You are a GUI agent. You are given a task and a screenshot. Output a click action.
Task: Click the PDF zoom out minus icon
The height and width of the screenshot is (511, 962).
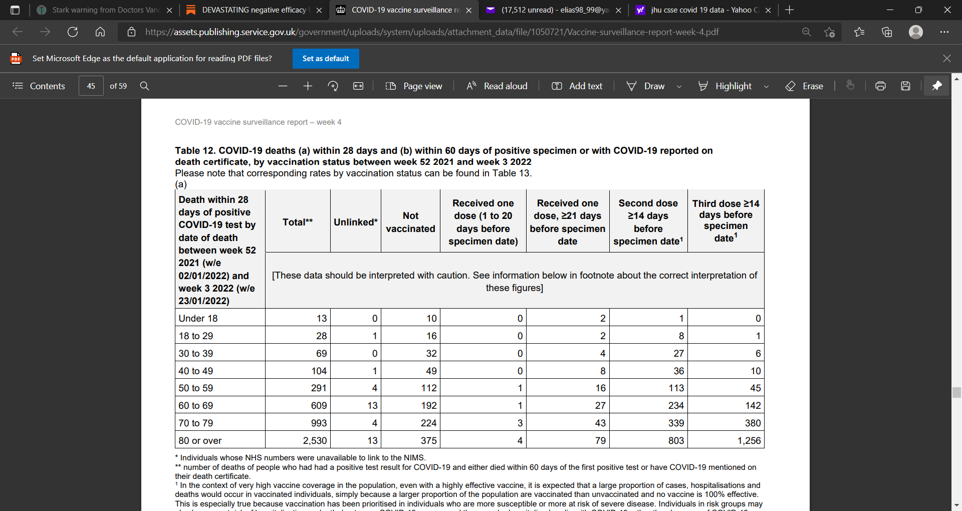click(x=283, y=86)
